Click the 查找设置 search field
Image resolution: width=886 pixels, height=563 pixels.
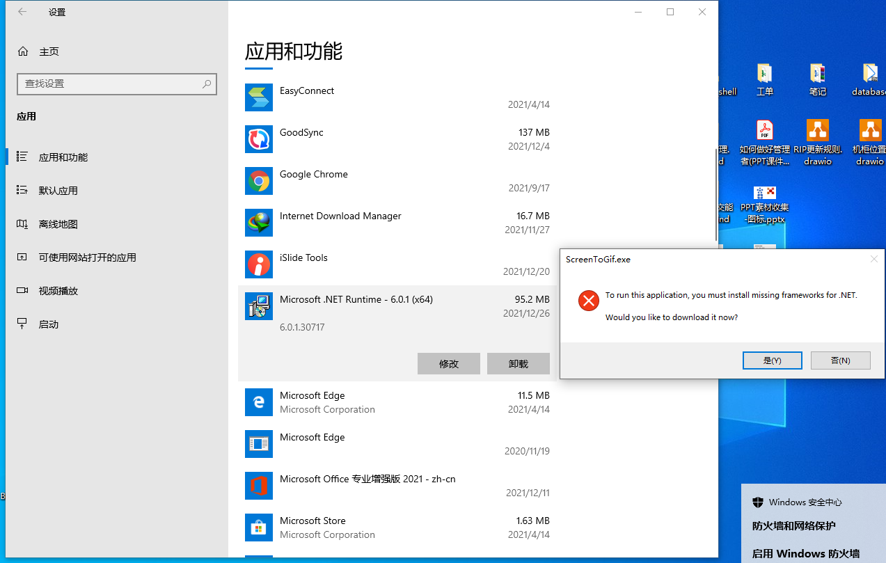(x=117, y=84)
